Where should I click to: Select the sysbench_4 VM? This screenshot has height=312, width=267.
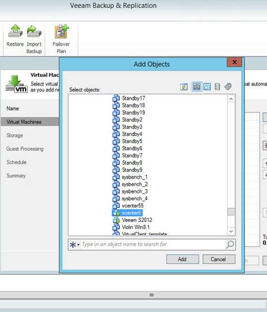(135, 199)
